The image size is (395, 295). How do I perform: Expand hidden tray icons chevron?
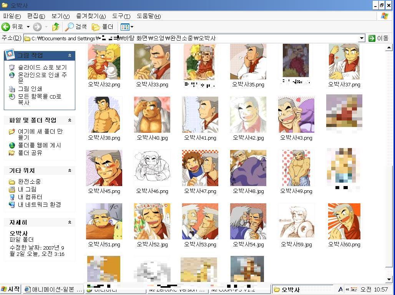point(347,290)
